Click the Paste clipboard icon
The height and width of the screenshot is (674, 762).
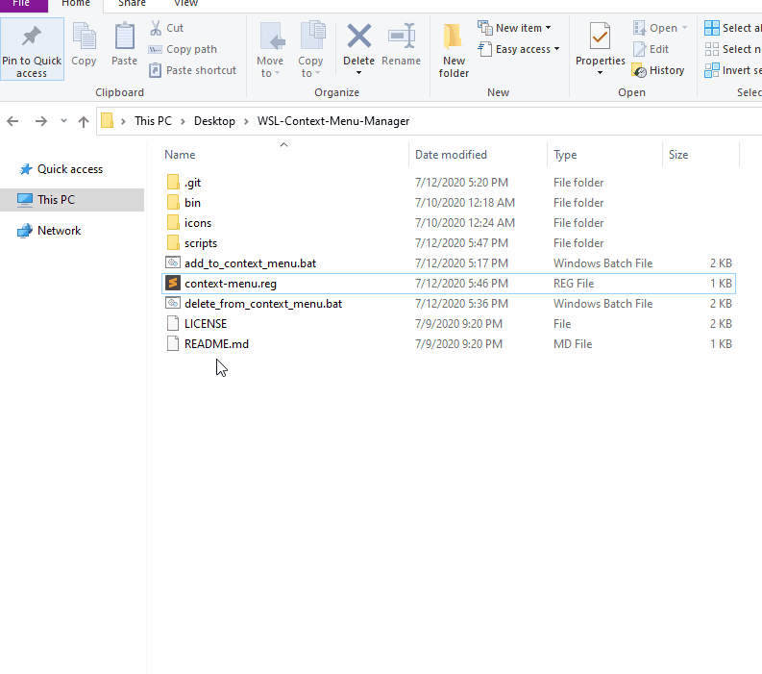(x=124, y=37)
